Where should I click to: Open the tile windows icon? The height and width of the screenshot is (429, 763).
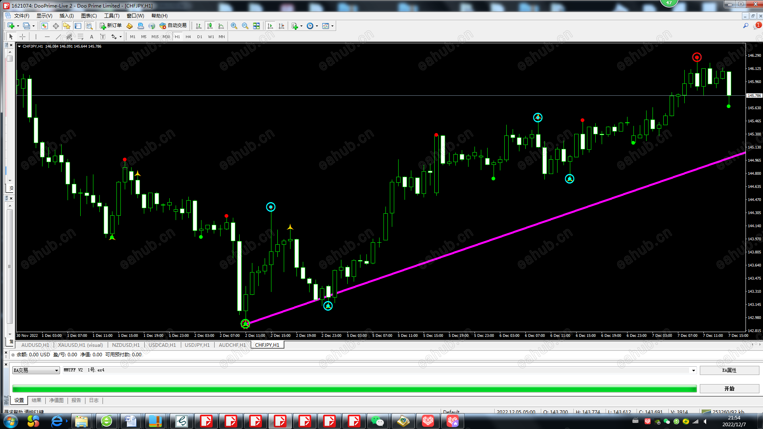[256, 26]
